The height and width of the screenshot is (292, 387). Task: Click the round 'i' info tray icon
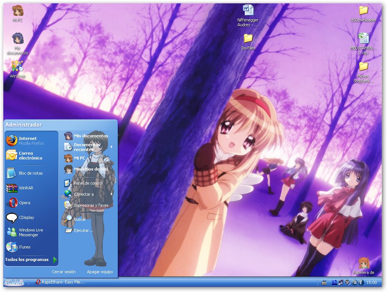[x=361, y=282]
